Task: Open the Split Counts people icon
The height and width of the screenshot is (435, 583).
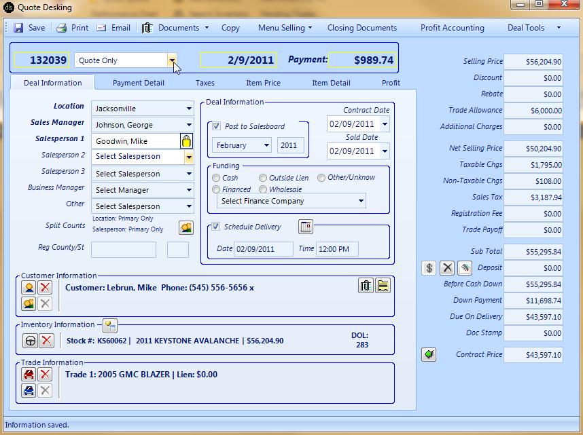Action: [185, 228]
